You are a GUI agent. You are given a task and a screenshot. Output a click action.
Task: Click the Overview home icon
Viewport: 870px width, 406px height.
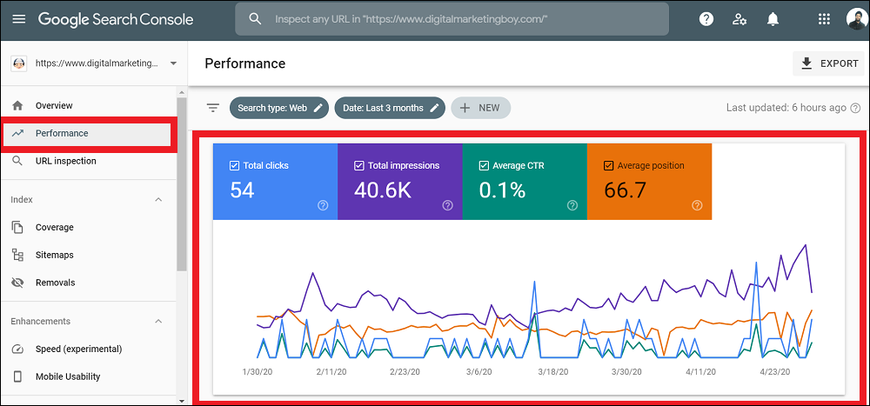pos(17,105)
